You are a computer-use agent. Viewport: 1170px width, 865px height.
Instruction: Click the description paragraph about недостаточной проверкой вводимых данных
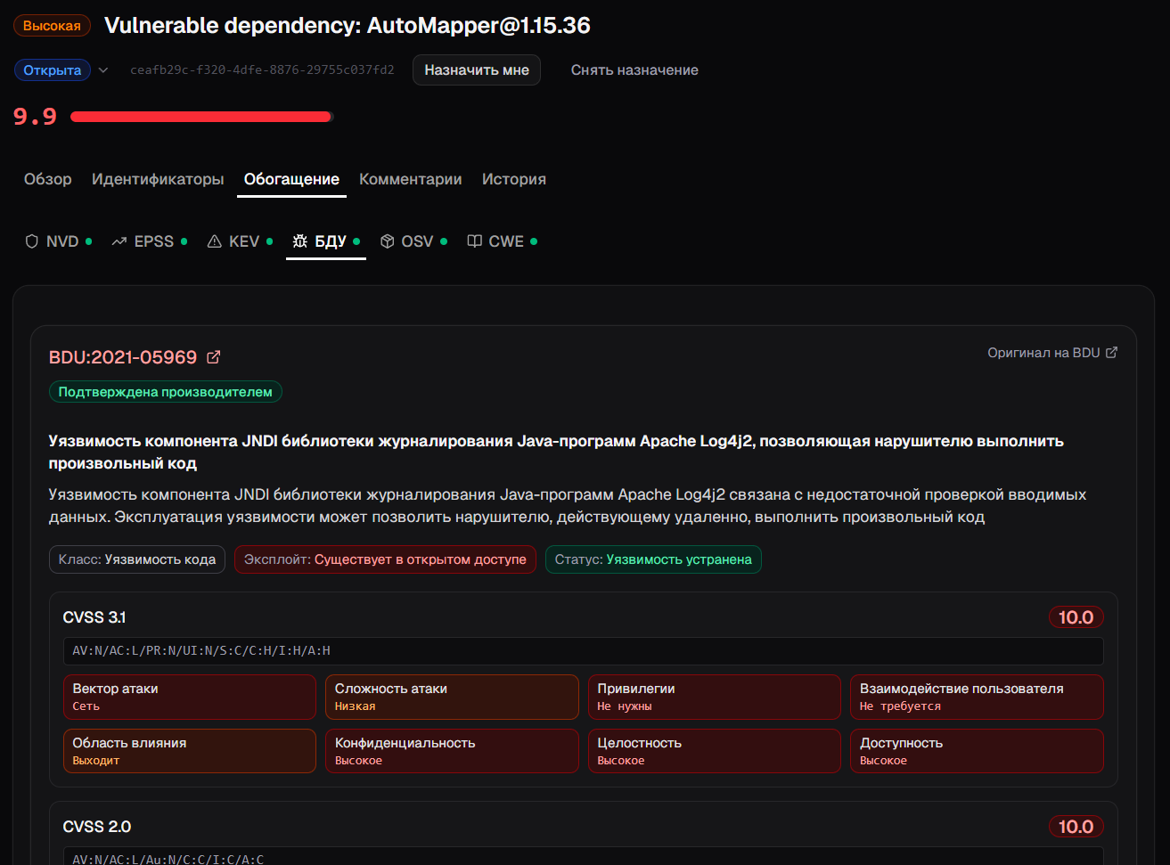tap(568, 506)
